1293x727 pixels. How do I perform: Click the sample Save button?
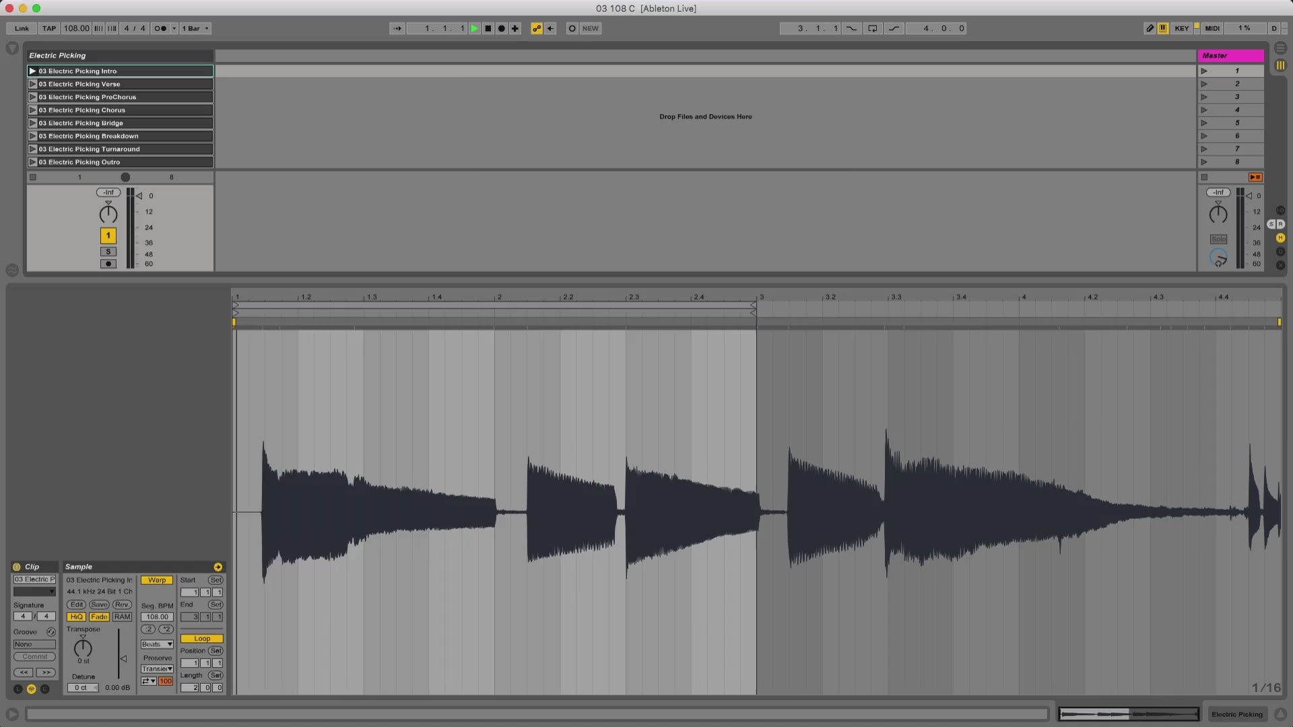(99, 604)
